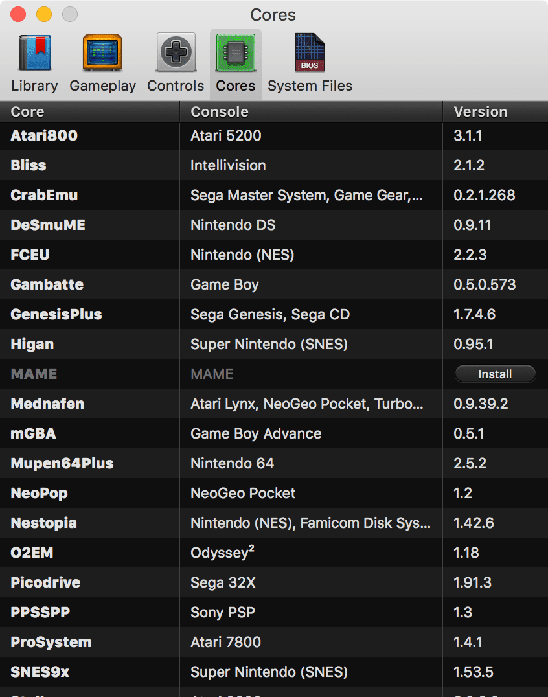Click the Sega Master System, Game Gear cell
This screenshot has width=548, height=697.
pos(306,195)
